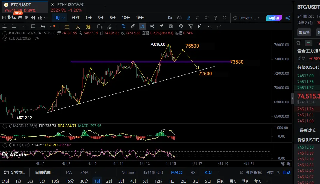The height and width of the screenshot is (184, 320).
Task: Enter fullscreen chart mode
Action: (x=225, y=18)
